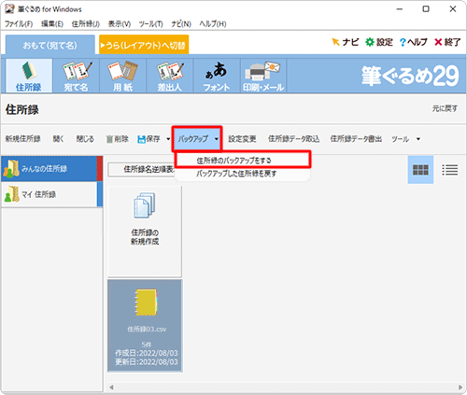Switch to list view
Screen dimensions: 467x395
pyautogui.click(x=450, y=170)
